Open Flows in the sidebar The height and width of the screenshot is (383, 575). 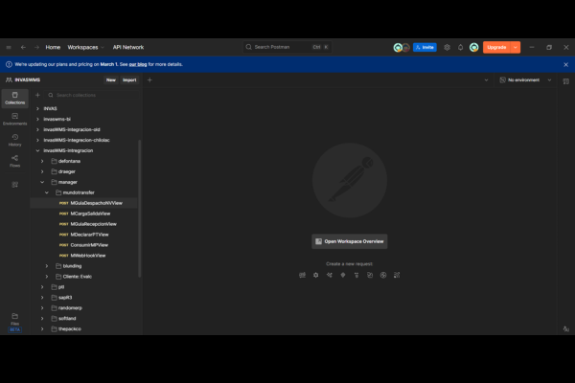15,161
